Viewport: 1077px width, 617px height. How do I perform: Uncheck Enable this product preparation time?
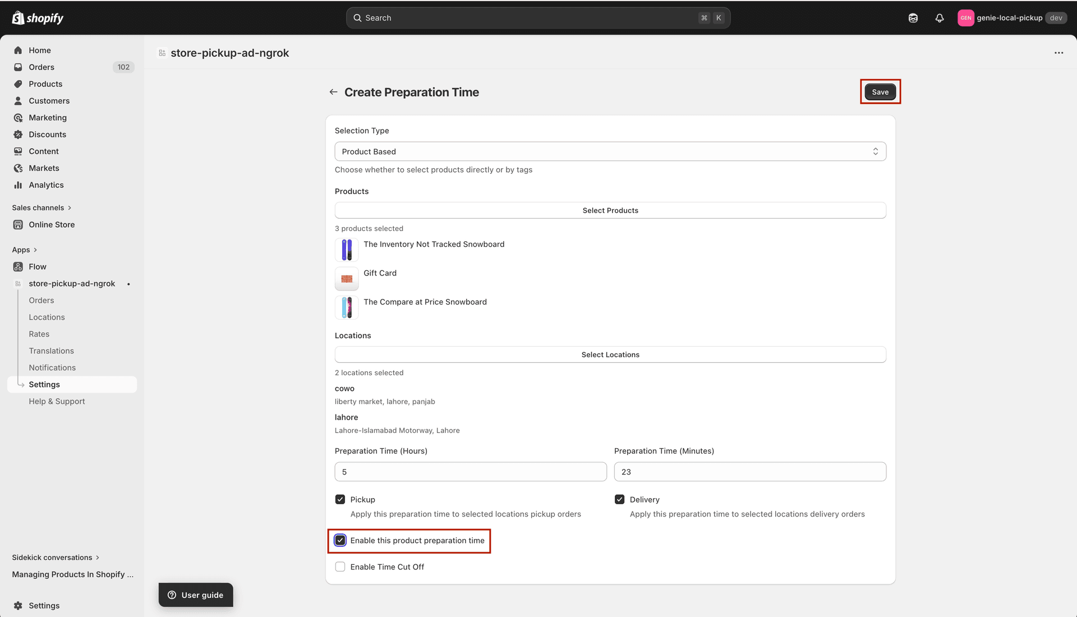[340, 540]
